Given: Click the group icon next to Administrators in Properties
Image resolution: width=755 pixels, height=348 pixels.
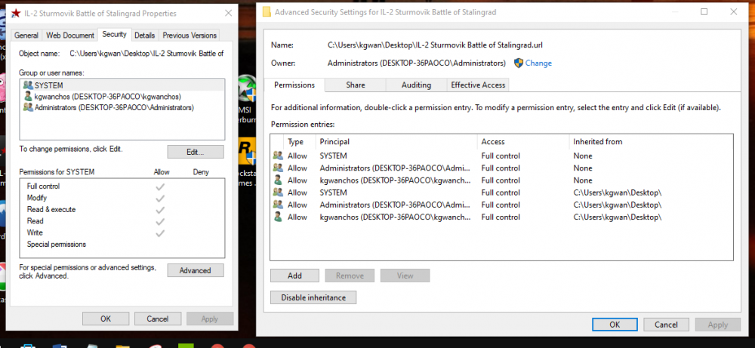Looking at the screenshot, I should (28, 108).
